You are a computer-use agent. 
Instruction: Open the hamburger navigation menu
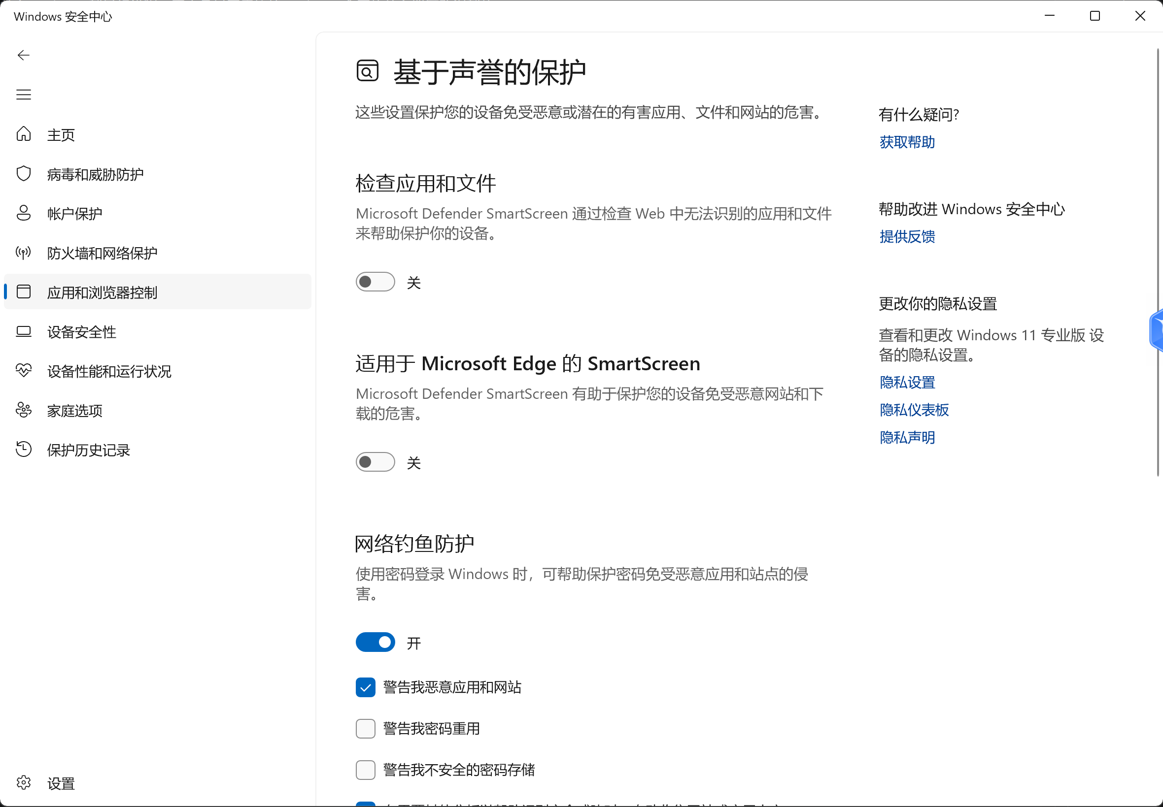pyautogui.click(x=23, y=95)
